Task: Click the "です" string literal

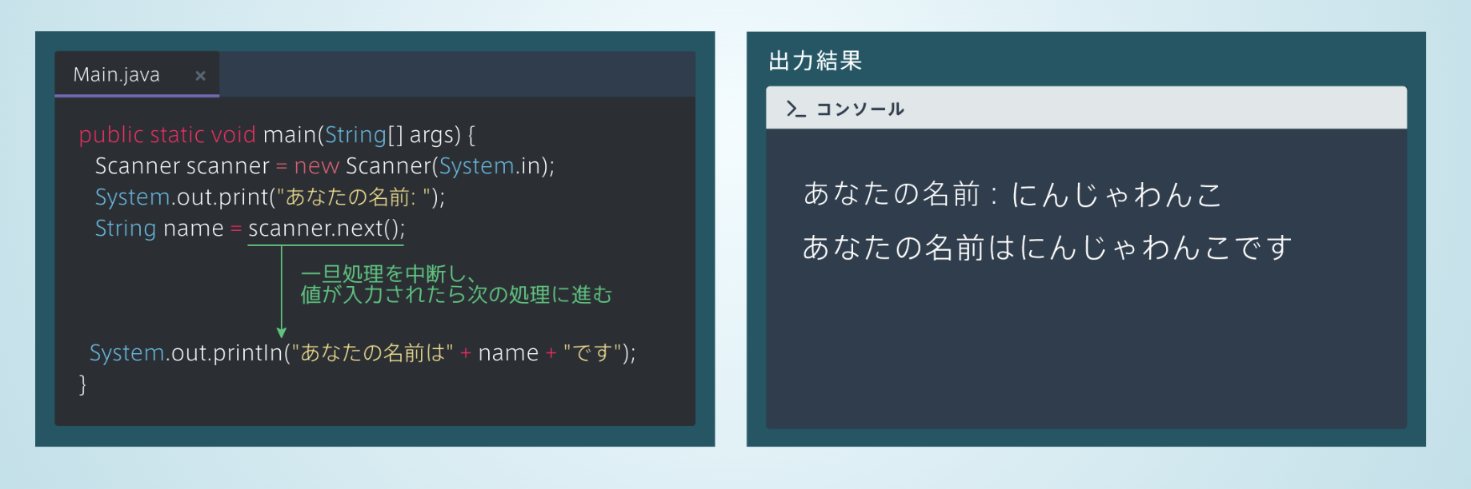Action: click(591, 352)
